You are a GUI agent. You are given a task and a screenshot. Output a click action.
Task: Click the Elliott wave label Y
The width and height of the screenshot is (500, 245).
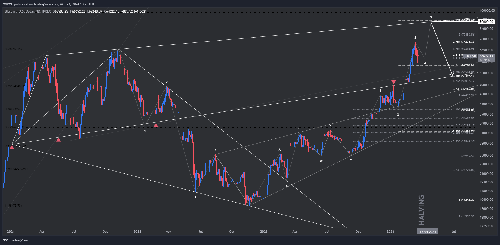coord(351,160)
